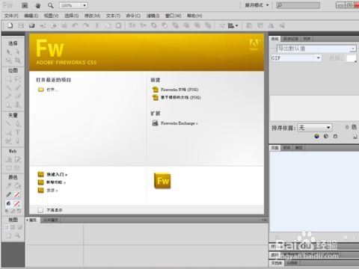Open the 修改(M) menu

[x=92, y=16]
